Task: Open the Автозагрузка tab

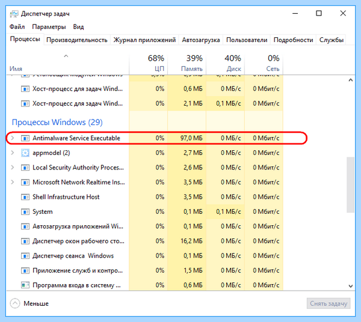Action: coord(201,40)
